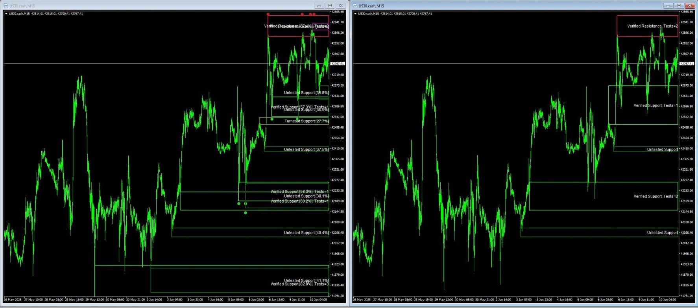Click the chart icon in left window title bar
This screenshot has width=698, height=308.
[6, 6]
